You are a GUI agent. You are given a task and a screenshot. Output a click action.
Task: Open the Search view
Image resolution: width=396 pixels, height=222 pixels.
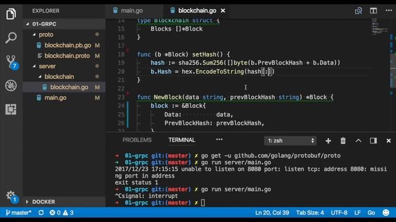click(x=11, y=38)
